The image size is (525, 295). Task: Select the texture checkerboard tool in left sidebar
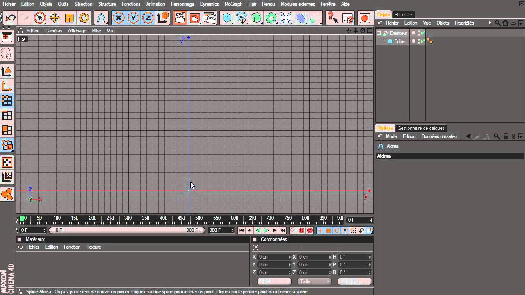pyautogui.click(x=7, y=163)
